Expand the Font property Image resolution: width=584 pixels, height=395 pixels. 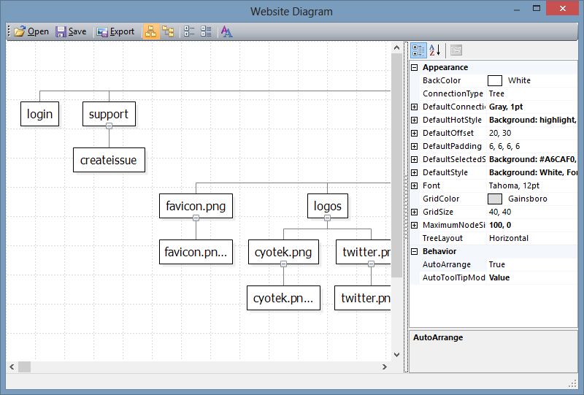414,185
